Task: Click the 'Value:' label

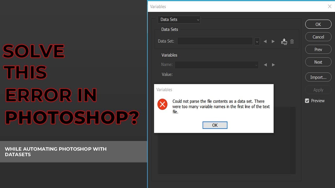Action: point(167,74)
